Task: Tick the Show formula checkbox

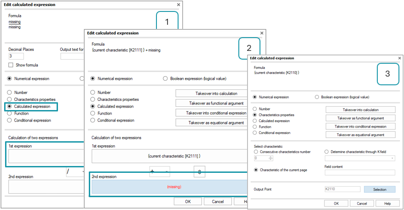Action: tap(11, 65)
